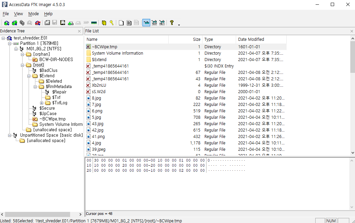Image resolution: width=355 pixels, height=223 pixels.
Task: Toggle Text view mode glasses icon
Action: point(154,23)
